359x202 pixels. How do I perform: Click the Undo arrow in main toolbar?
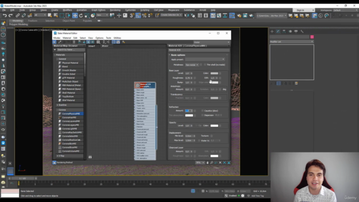pos(4,16)
